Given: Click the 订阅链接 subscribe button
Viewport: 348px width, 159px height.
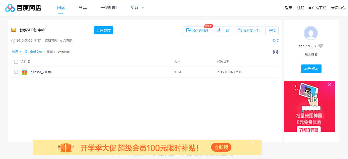Looking at the screenshot, I should 103,30.
